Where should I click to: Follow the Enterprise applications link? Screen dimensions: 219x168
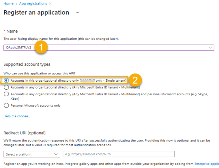pyautogui.click(x=207, y=164)
